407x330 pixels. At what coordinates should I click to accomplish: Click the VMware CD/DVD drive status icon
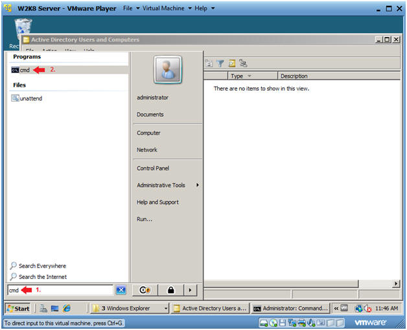[273, 323]
